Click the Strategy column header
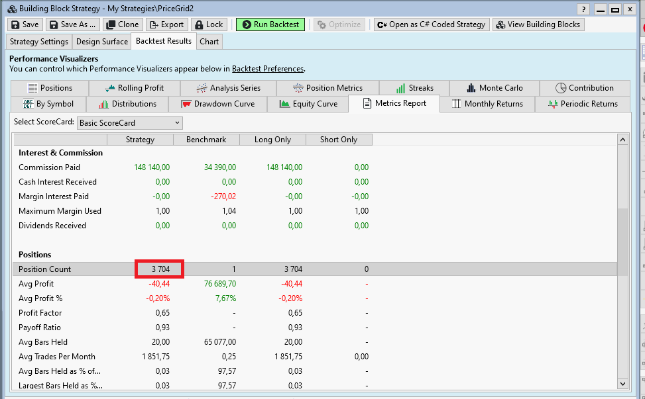 [141, 140]
